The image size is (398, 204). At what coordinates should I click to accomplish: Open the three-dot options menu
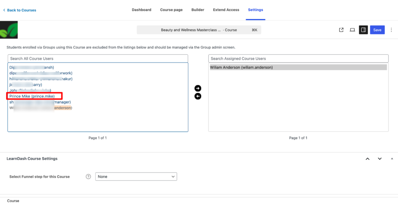coord(391,30)
